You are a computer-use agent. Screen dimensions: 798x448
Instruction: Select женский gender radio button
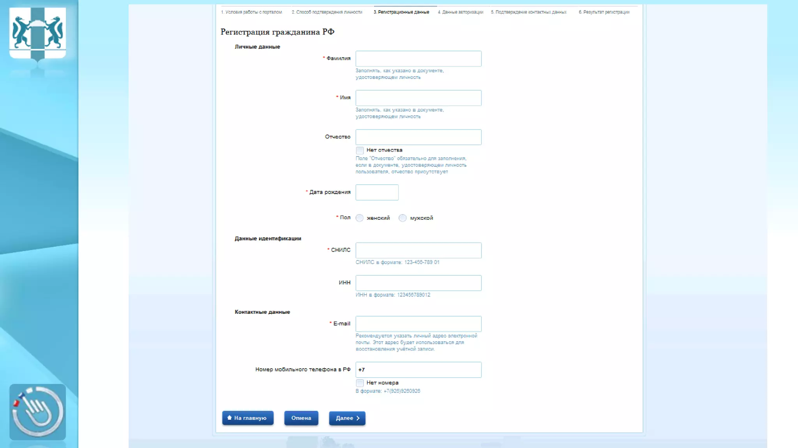[x=360, y=218]
